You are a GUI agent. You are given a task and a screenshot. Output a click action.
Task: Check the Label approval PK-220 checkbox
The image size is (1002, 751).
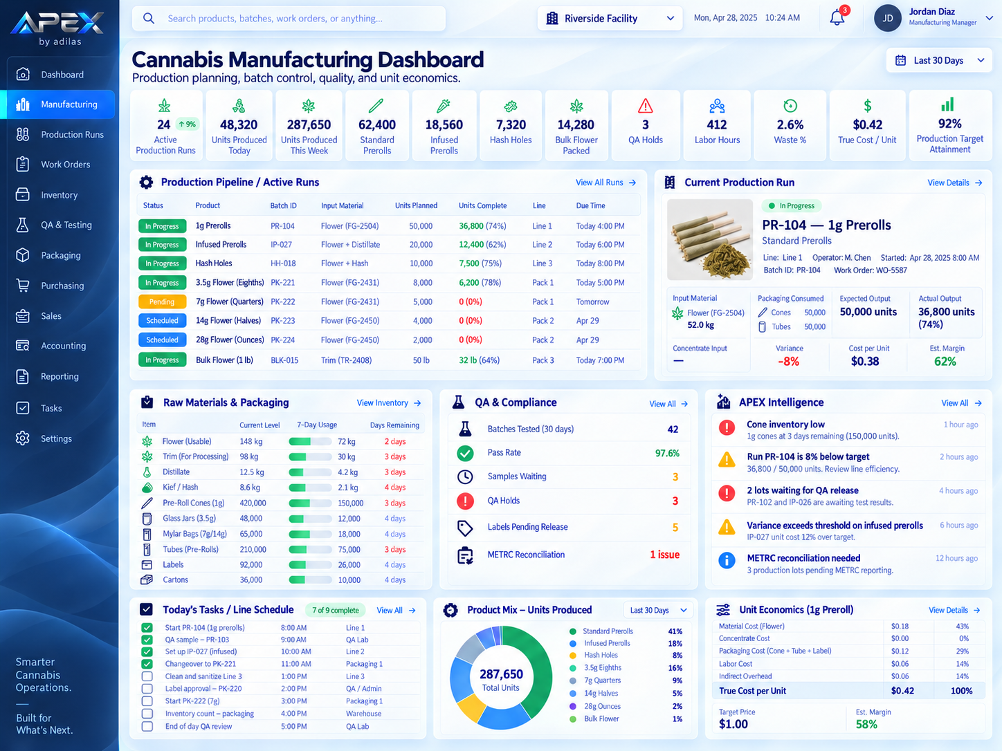(x=147, y=689)
